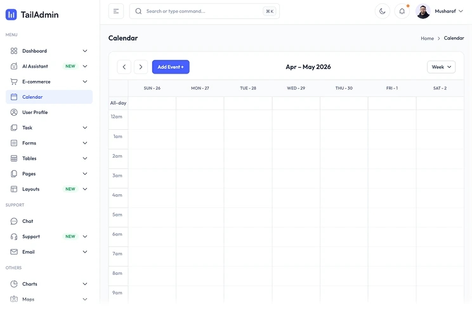Focus the Search or type command field
The width and height of the screenshot is (472, 314).
204,11
